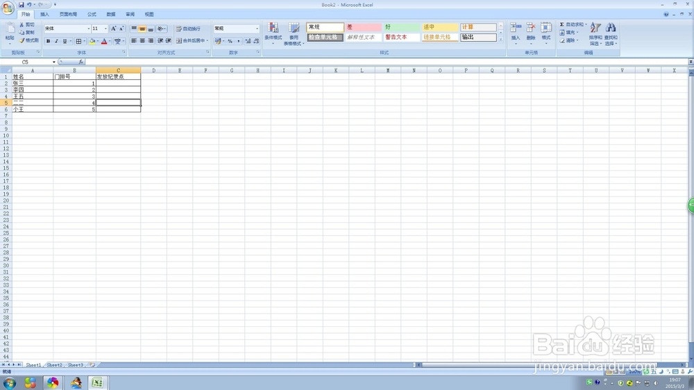Center text horizontally
The image size is (694, 390).
[x=142, y=41]
